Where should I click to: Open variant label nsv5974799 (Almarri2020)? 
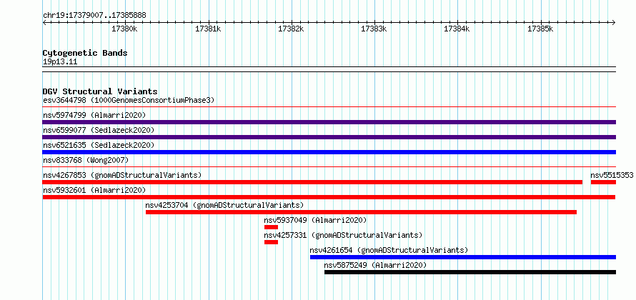click(x=94, y=115)
